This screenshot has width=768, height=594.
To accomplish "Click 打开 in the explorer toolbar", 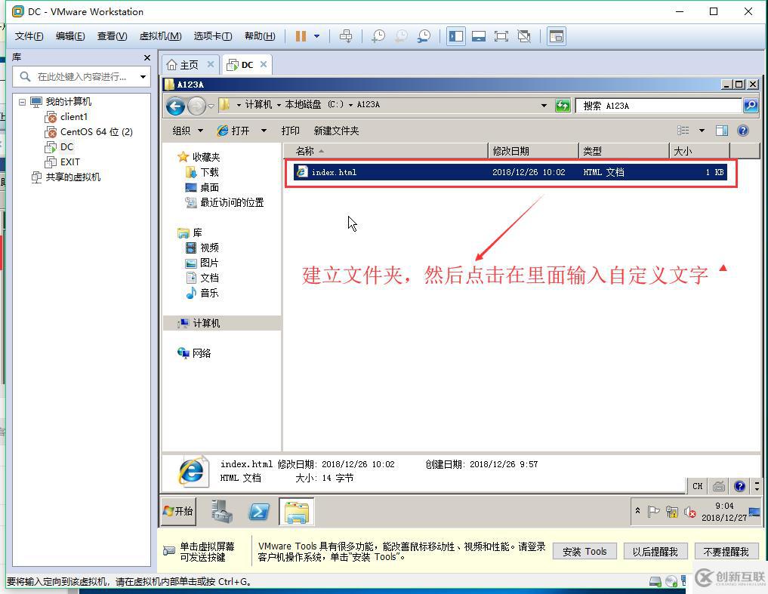I will pos(233,131).
